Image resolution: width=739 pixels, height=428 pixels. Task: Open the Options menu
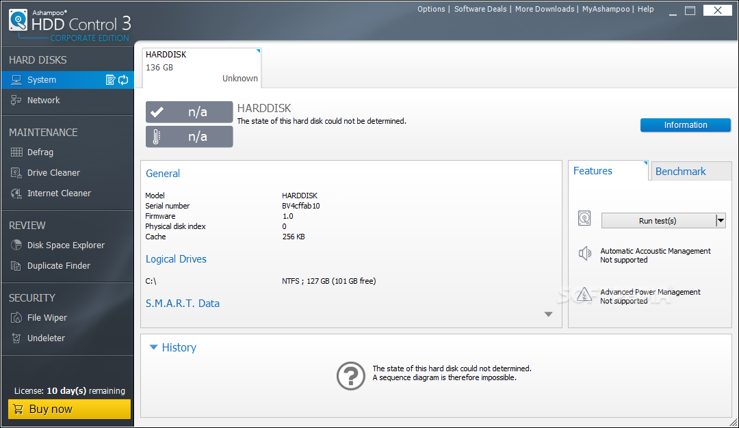click(431, 9)
